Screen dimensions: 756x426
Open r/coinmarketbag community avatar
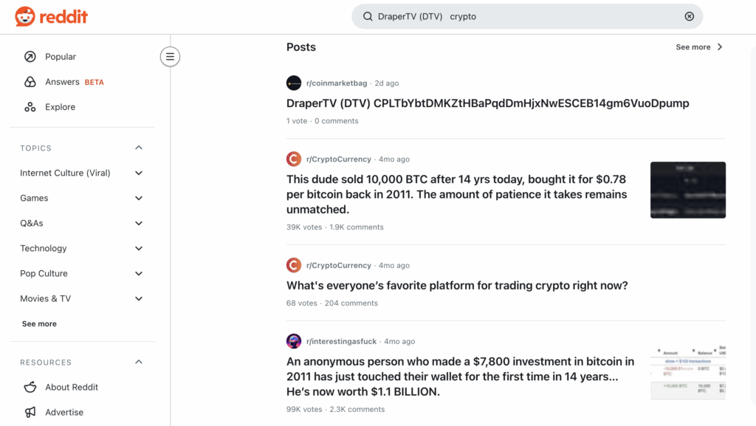[294, 83]
